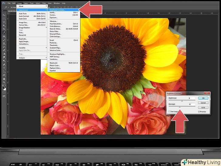Select the Zoom magnifier tool
The height and width of the screenshot is (166, 221).
[4, 82]
